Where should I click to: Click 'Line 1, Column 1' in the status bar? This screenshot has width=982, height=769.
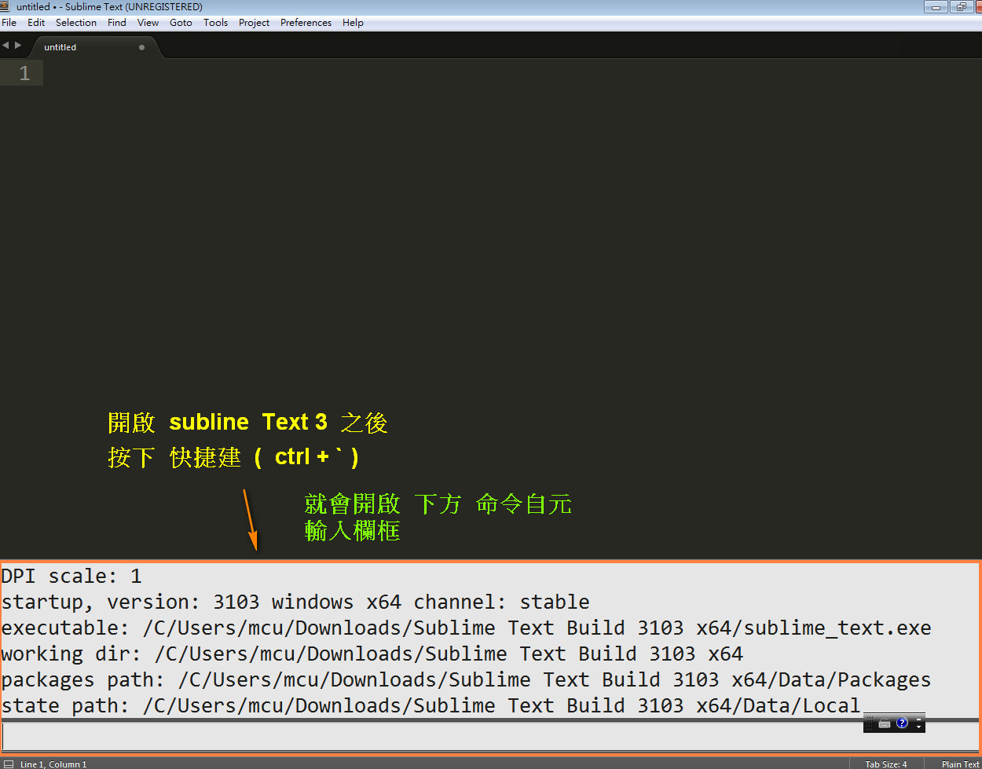[x=53, y=764]
